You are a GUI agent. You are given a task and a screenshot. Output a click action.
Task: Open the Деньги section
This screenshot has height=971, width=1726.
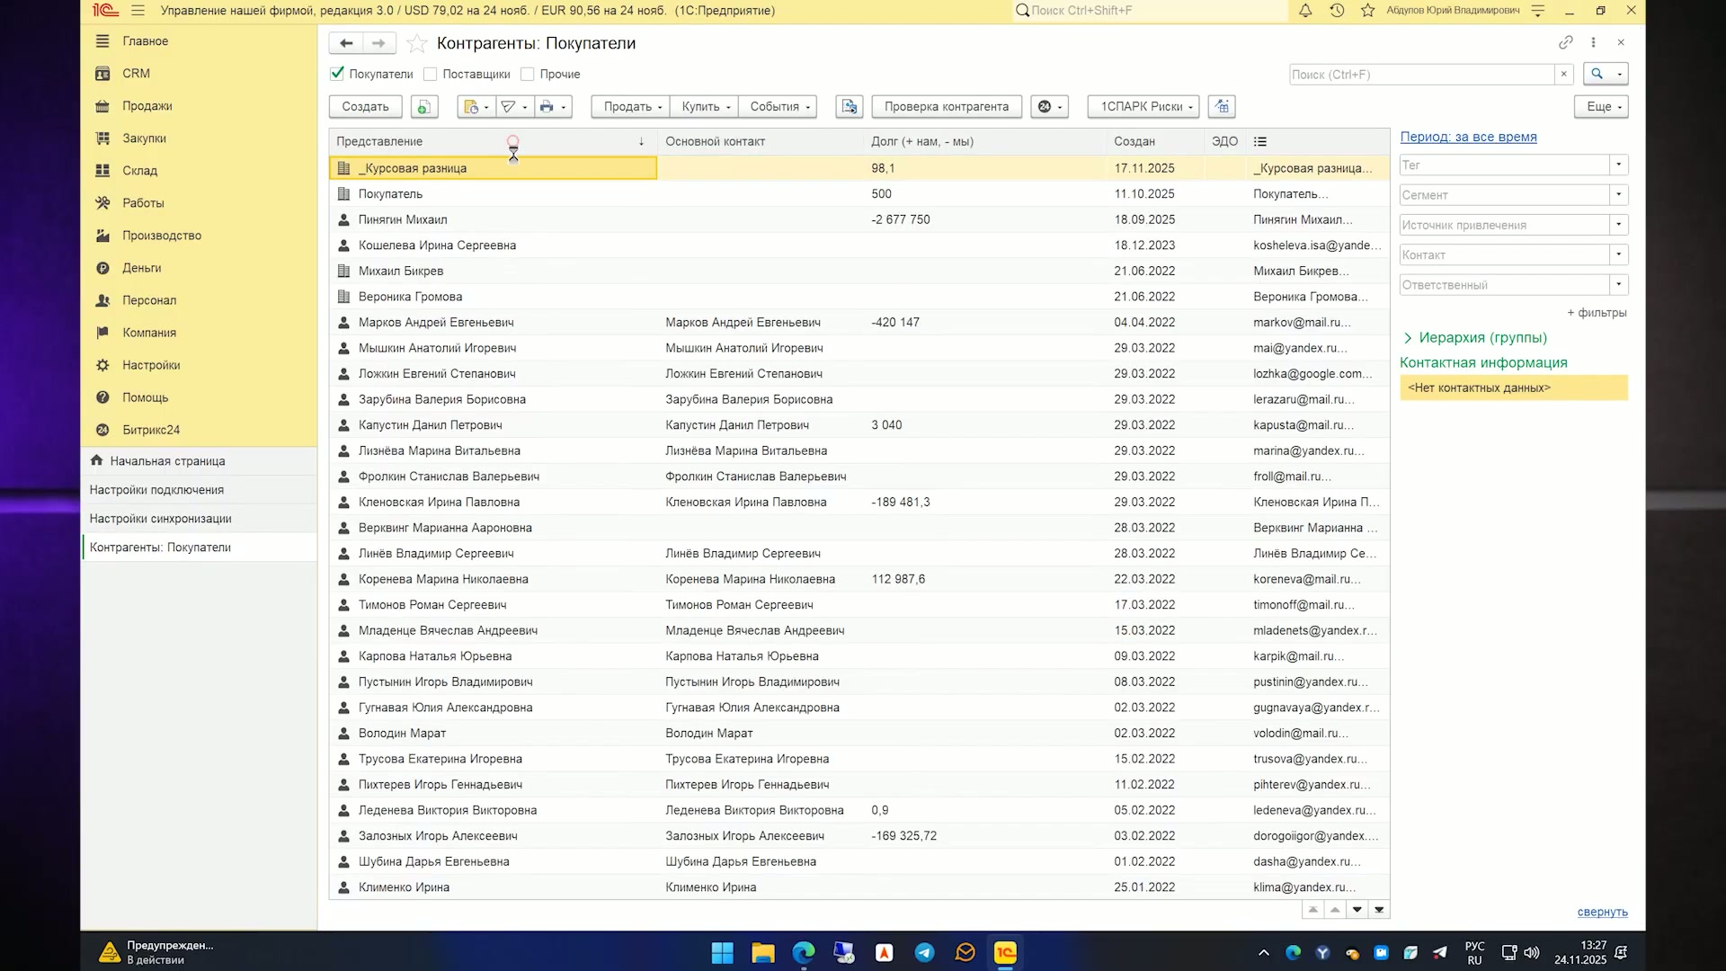click(x=141, y=268)
